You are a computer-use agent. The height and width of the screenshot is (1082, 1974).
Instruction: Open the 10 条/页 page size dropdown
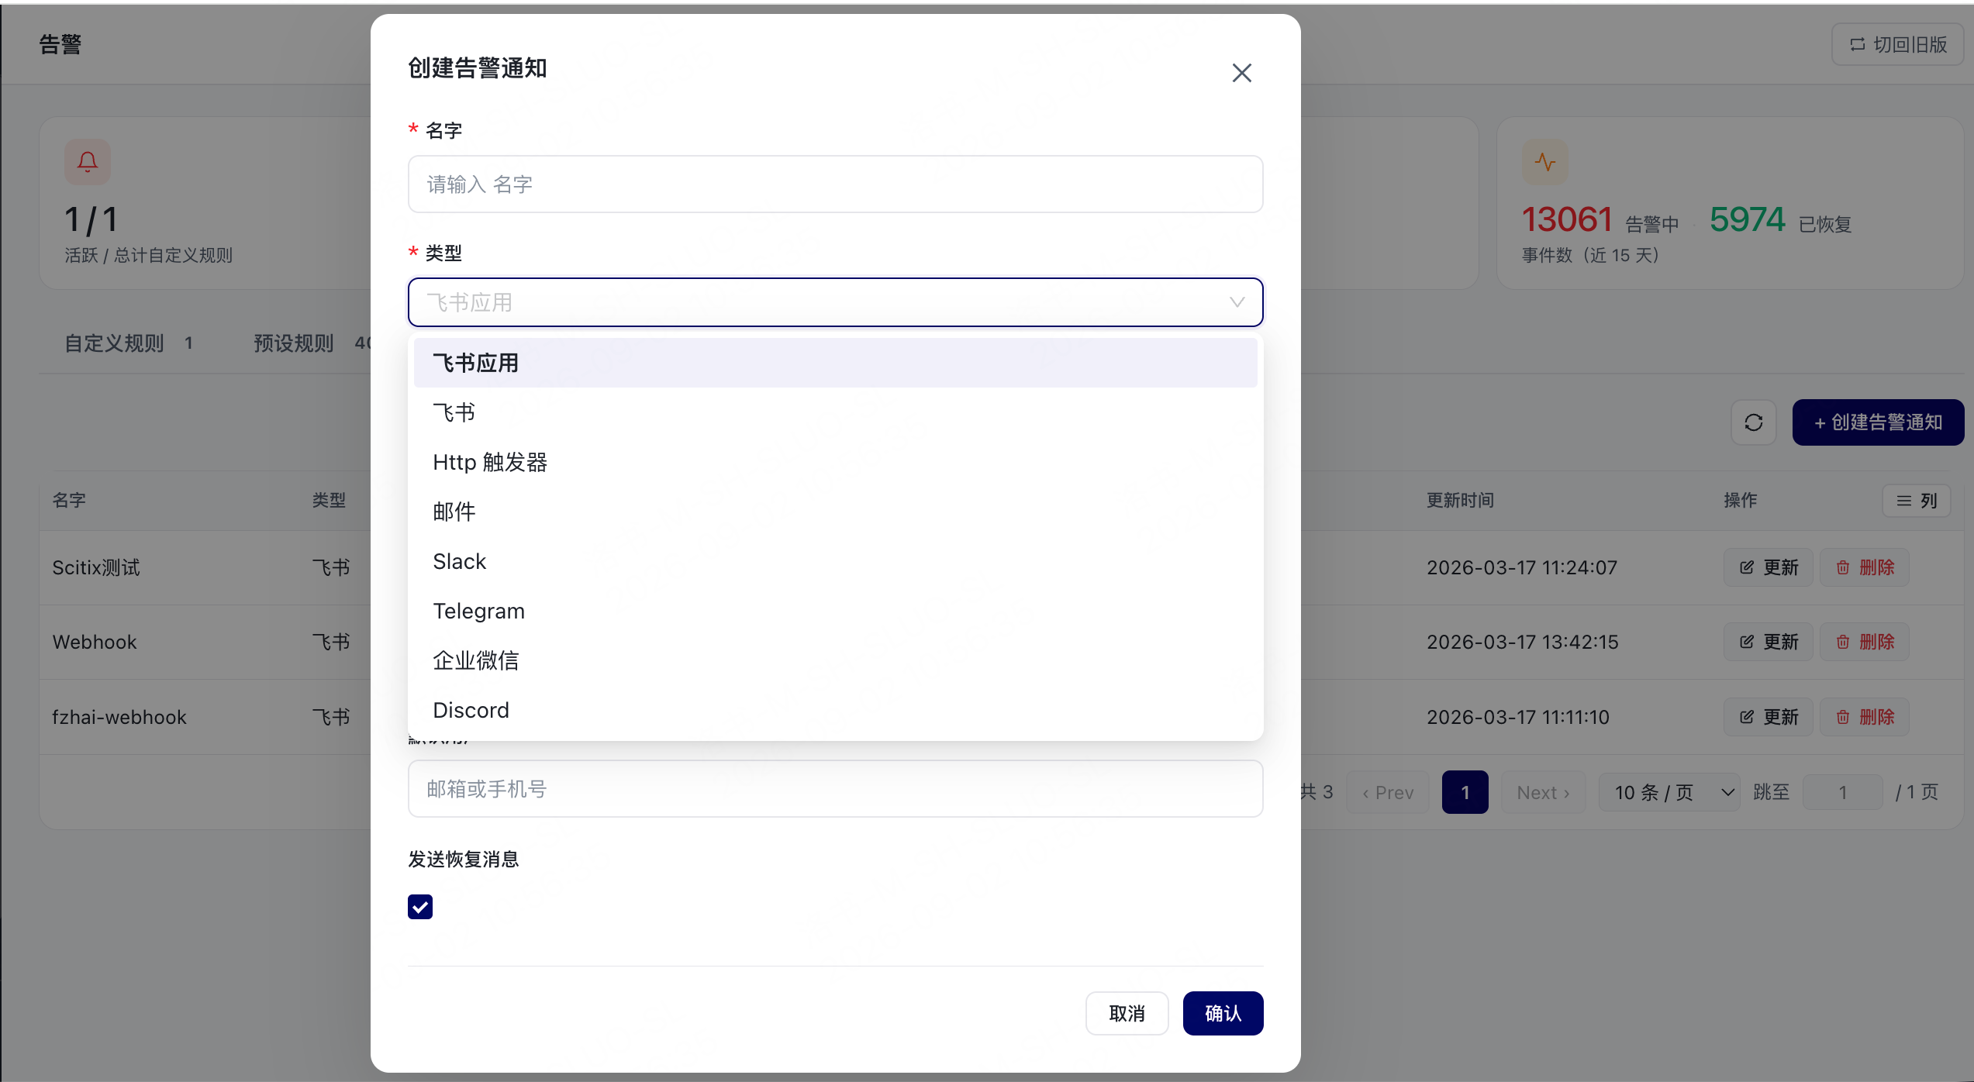[1669, 792]
